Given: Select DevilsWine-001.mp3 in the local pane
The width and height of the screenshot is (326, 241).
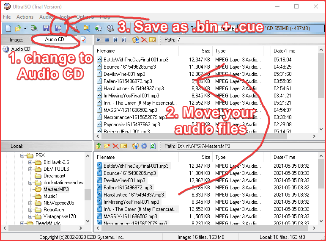Looking at the screenshot, I should tap(124, 180).
